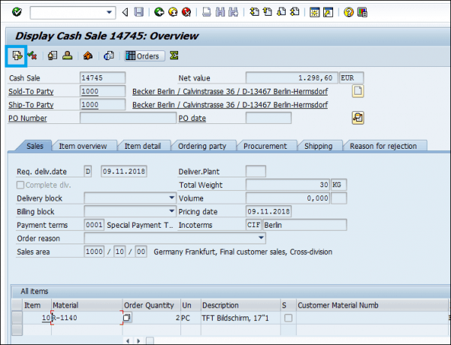Click item number 10 link

[x=46, y=318]
